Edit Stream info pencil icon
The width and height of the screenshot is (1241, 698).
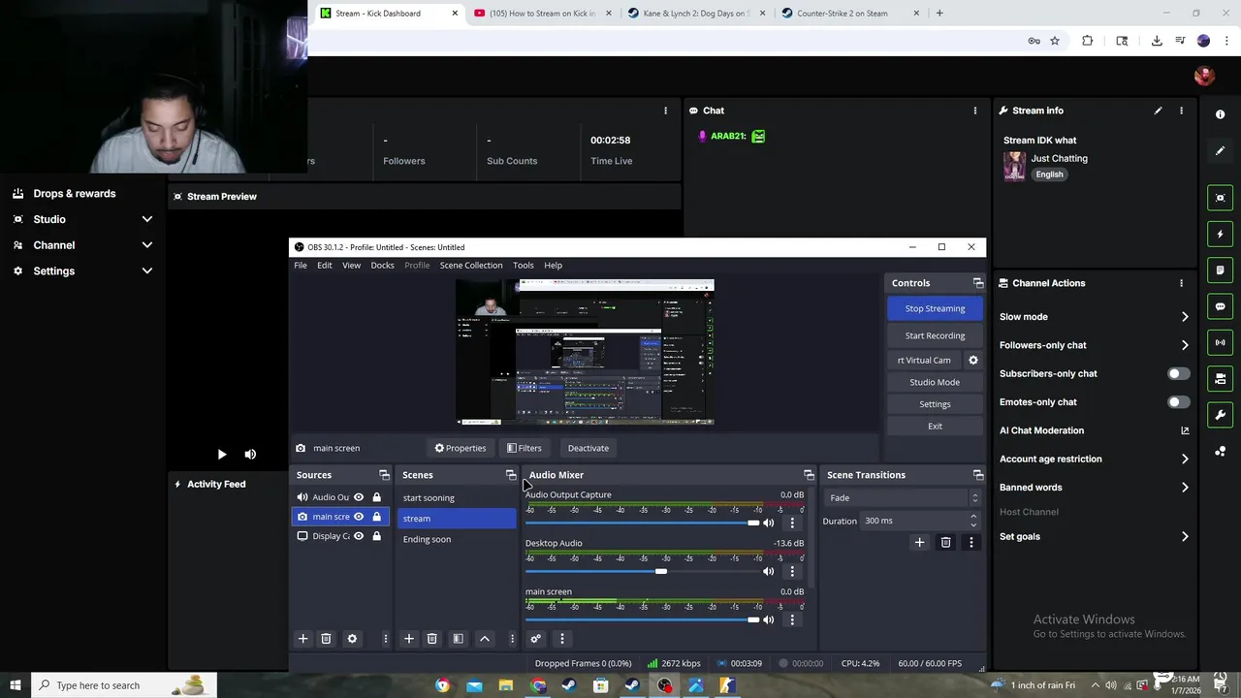tap(1158, 111)
